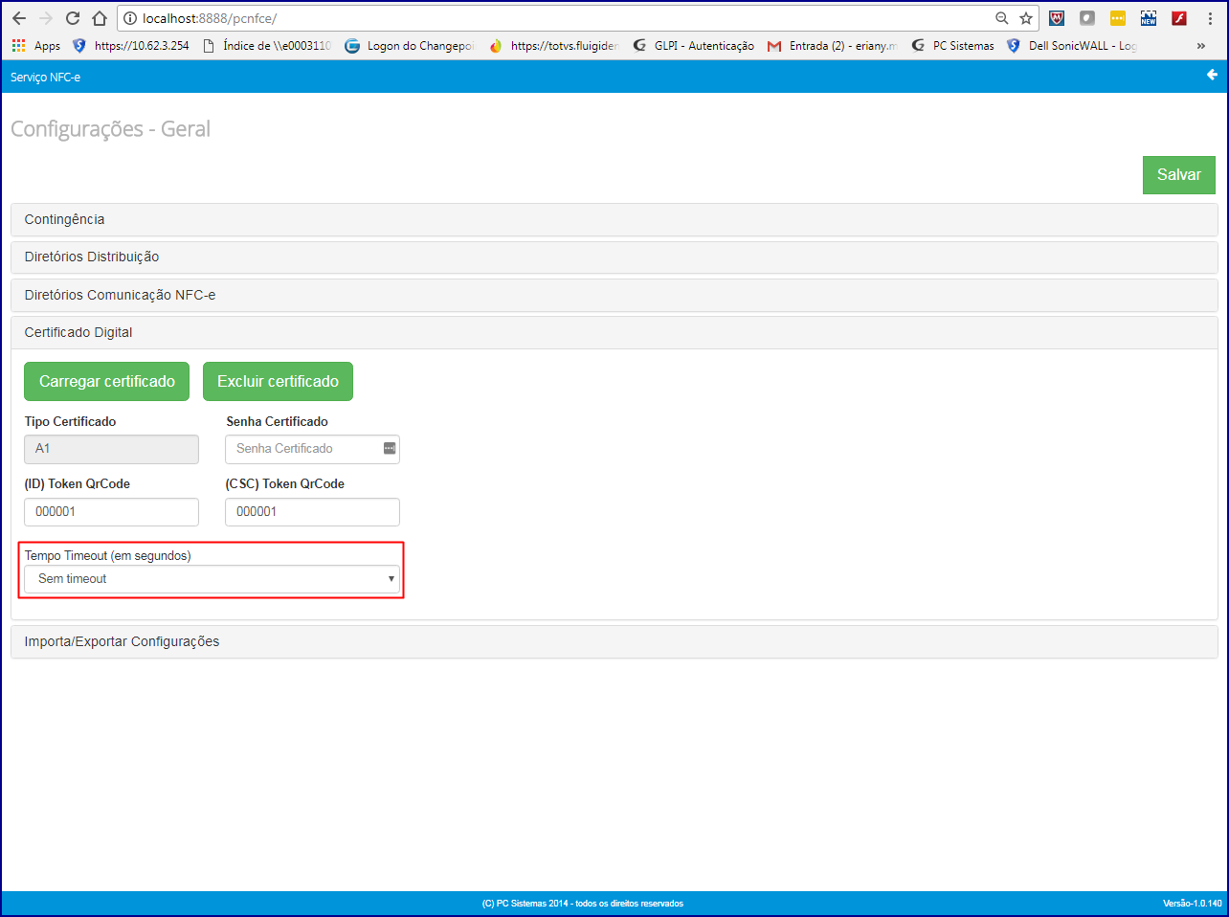Open the totvs.fluigidentity bookmark

click(553, 46)
